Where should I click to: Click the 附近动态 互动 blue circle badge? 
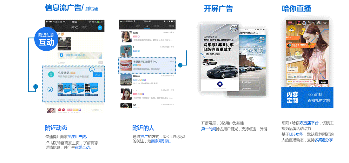tap(46, 39)
